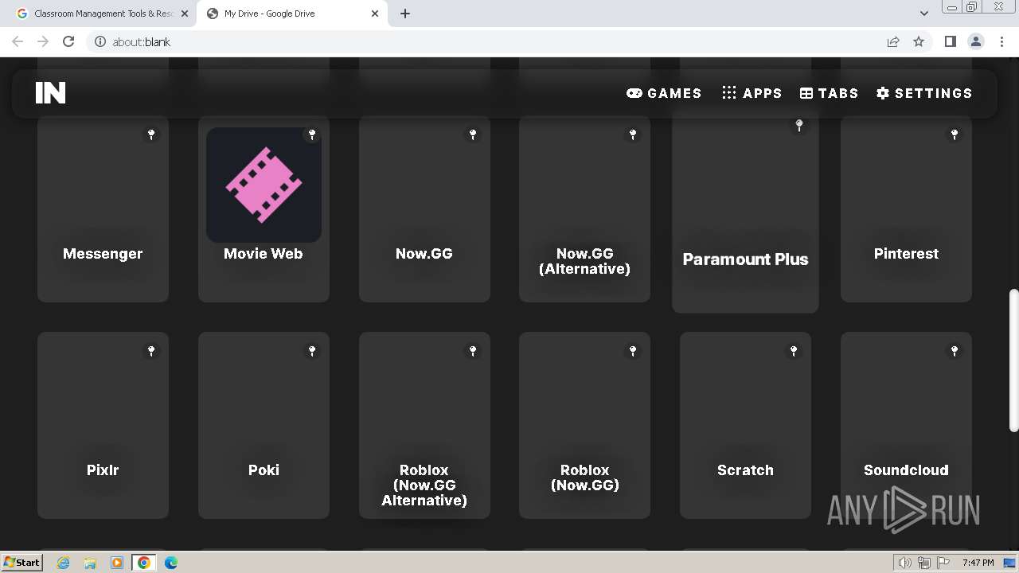The width and height of the screenshot is (1019, 573).
Task: Toggle the browser side panel
Action: [950, 41]
